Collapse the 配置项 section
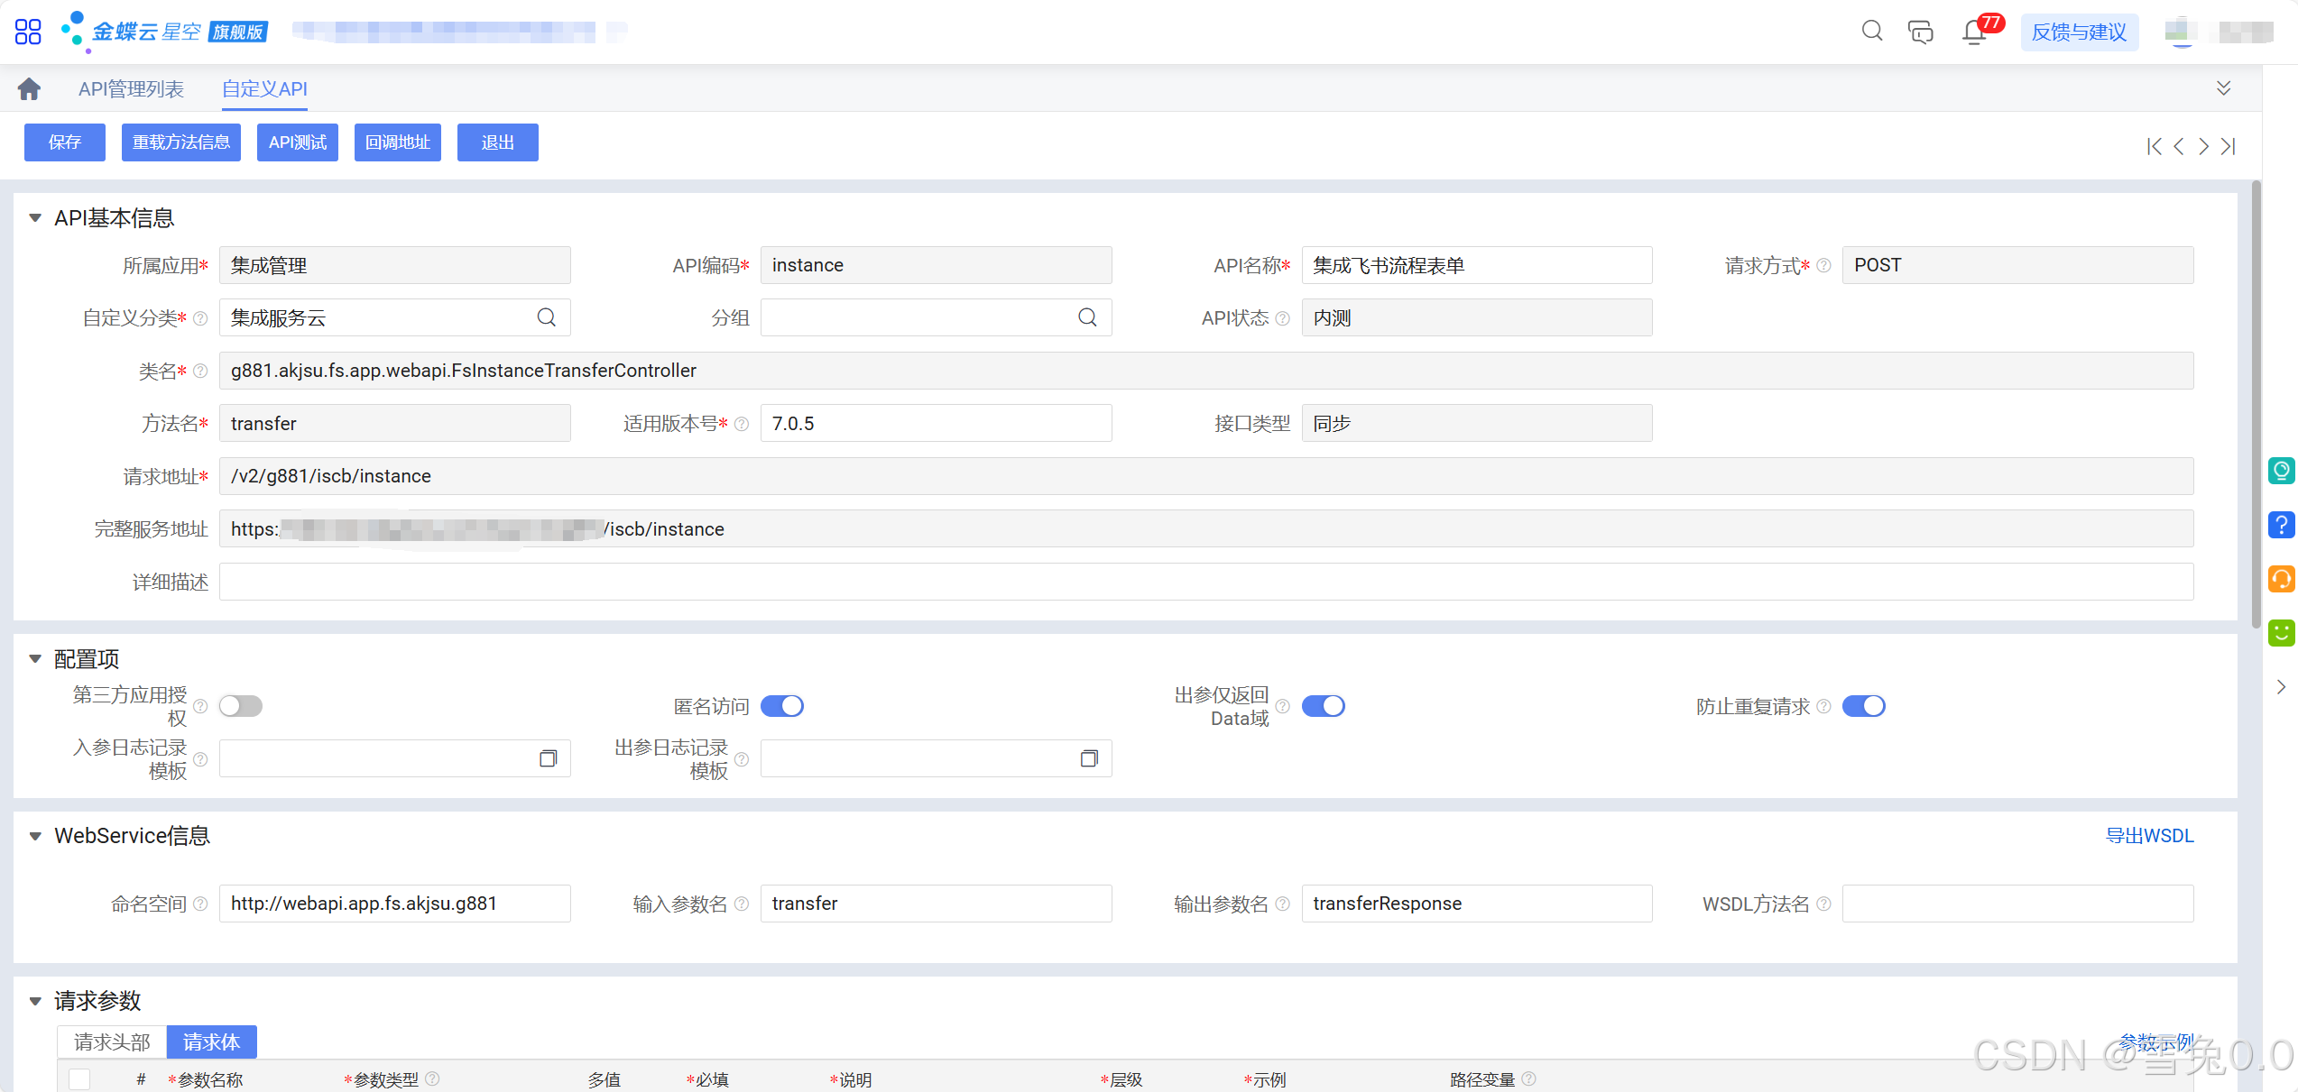The height and width of the screenshot is (1092, 2298). point(35,659)
